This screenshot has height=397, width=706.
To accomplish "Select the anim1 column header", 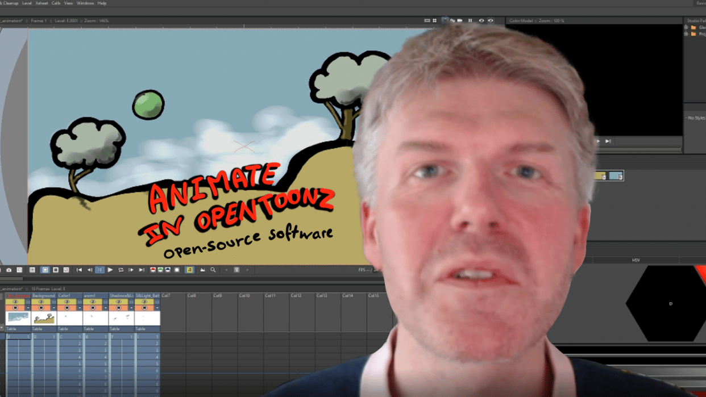I will point(95,296).
